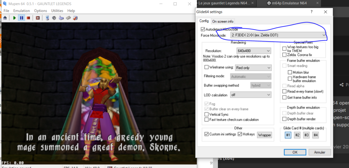349x168 pixels.
Task: Stop emulation using the red stop icon
Action: pyautogui.click(x=28, y=18)
